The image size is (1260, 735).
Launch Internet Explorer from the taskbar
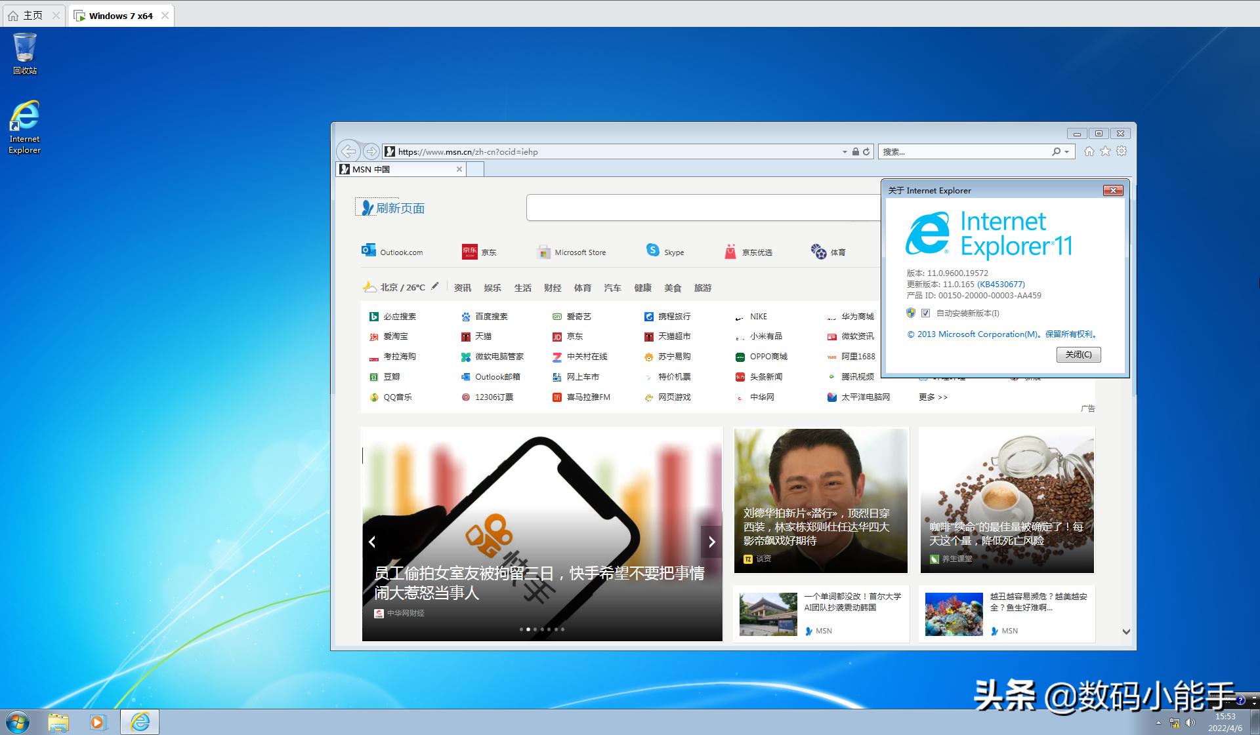(x=139, y=722)
